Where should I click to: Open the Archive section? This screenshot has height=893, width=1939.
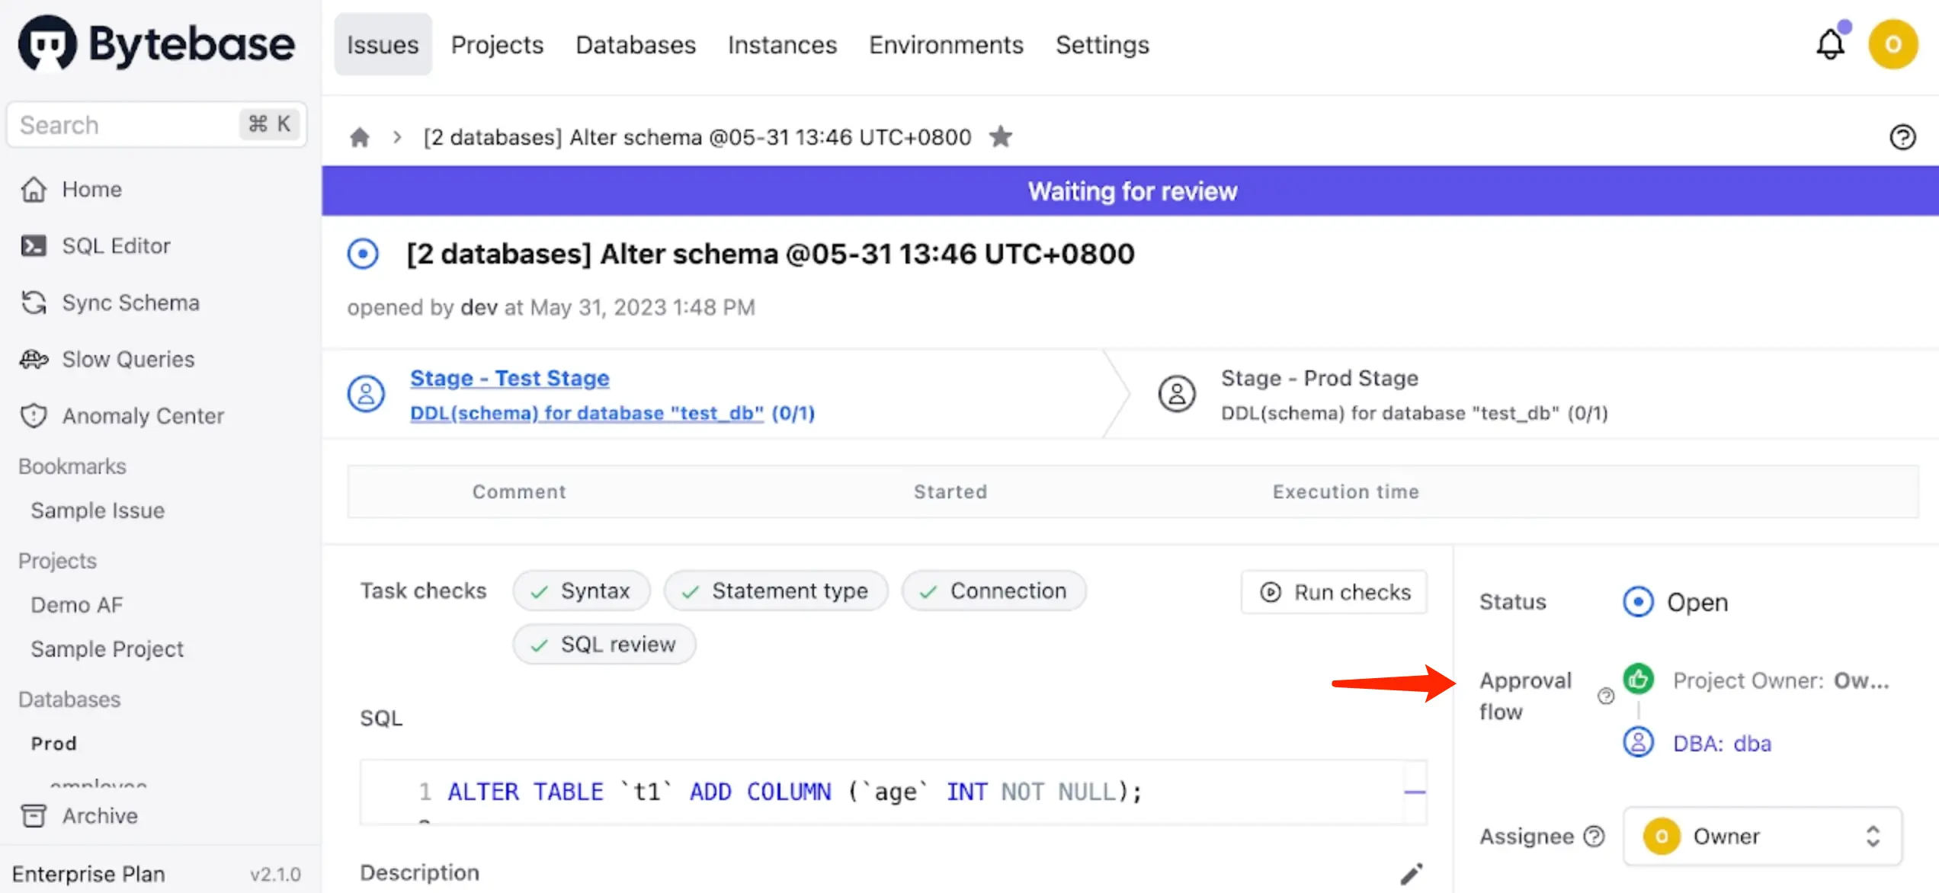tap(99, 815)
